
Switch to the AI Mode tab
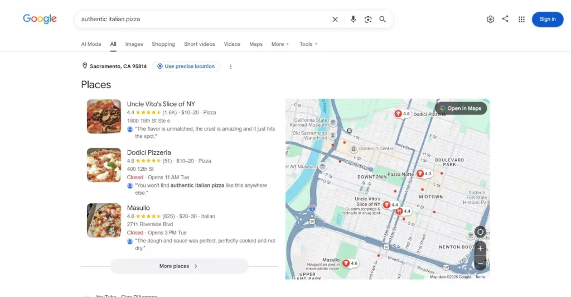[91, 44]
